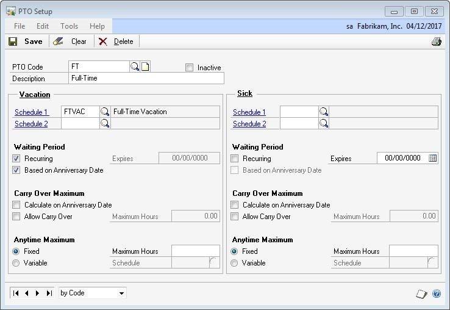The height and width of the screenshot is (310, 450).
Task: Check Sick Recurring waiting period
Action: coord(235,158)
